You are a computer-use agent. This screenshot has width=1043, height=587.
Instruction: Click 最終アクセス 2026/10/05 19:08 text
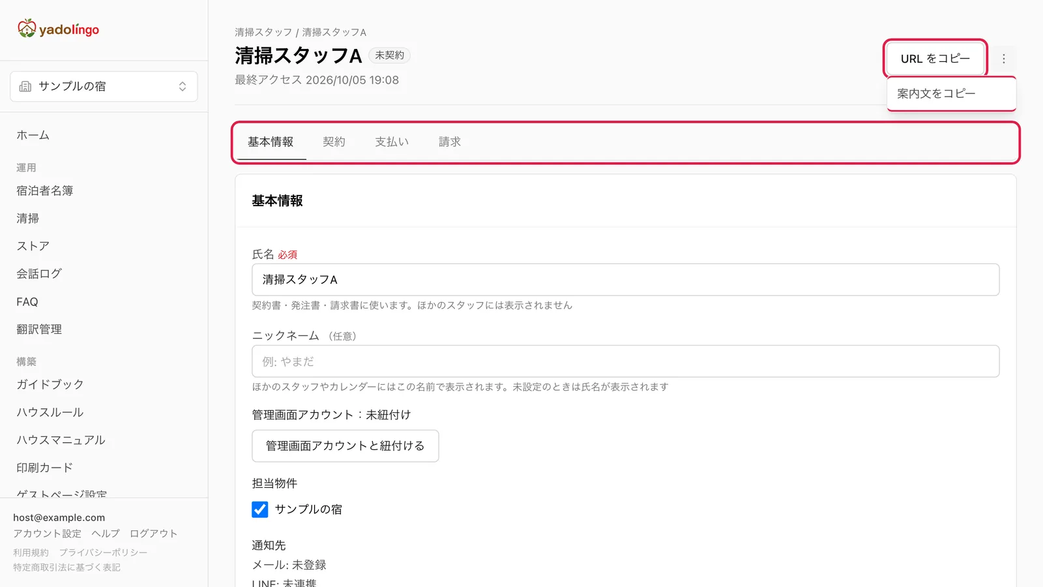(317, 80)
